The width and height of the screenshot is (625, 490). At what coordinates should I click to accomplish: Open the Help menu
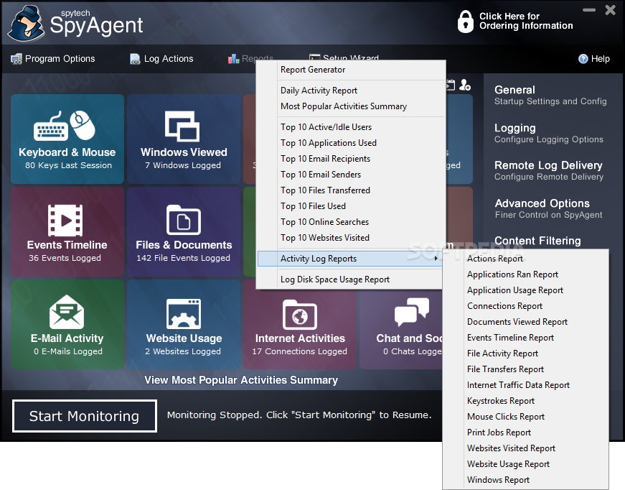pyautogui.click(x=594, y=59)
